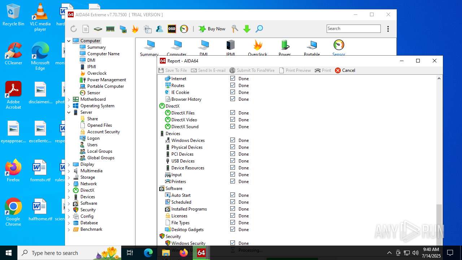
Task: Click Save To File in Report toolbar
Action: coord(173,70)
